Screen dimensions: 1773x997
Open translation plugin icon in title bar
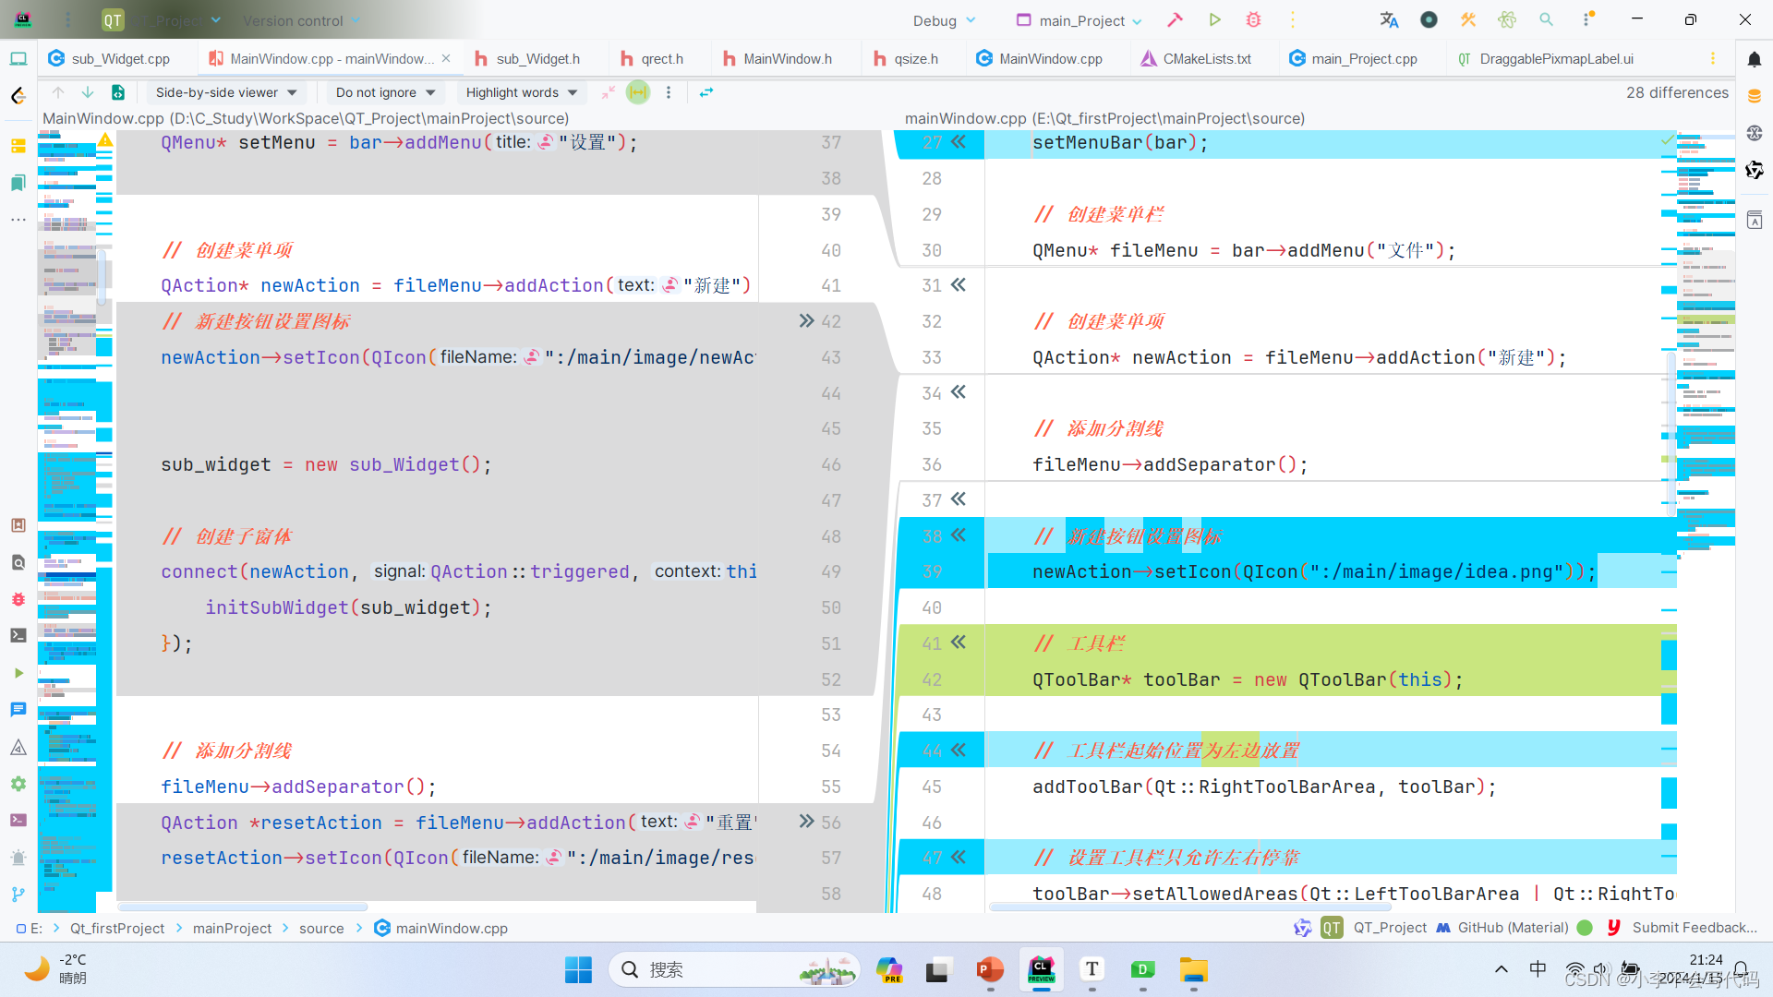click(x=1389, y=20)
